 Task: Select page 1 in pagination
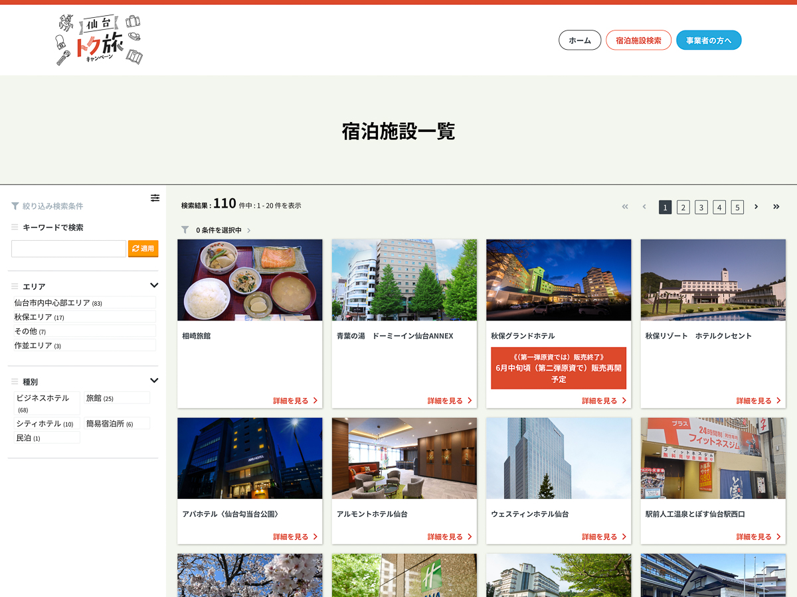[665, 207]
